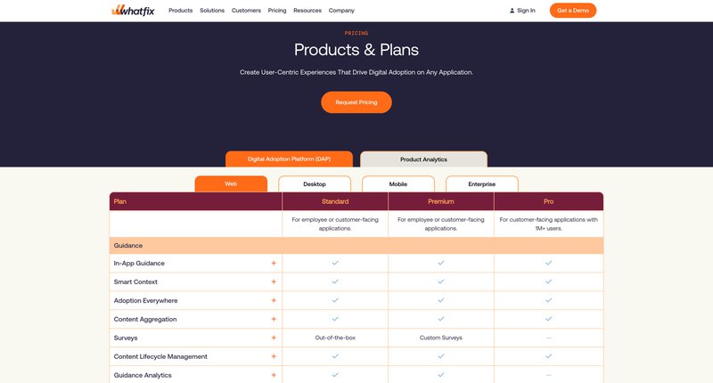Image resolution: width=713 pixels, height=383 pixels.
Task: Expand the Surveys row plus icon
Action: point(274,338)
